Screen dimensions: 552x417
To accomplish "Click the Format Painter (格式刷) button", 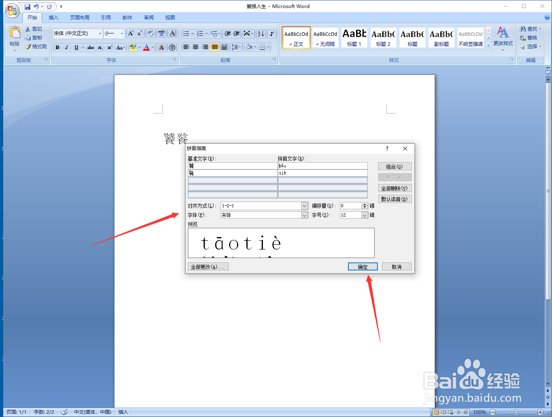I will [x=35, y=47].
